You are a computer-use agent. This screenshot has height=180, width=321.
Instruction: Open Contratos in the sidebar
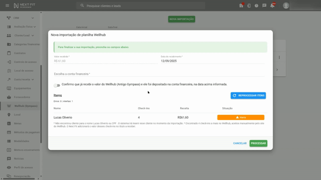tap(20, 53)
